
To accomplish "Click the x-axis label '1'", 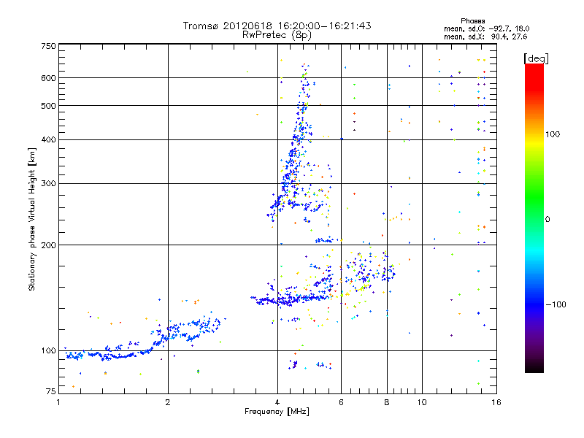I will 58,402.
